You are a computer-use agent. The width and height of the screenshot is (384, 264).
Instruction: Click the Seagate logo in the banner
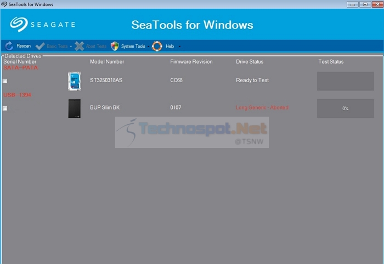click(43, 25)
